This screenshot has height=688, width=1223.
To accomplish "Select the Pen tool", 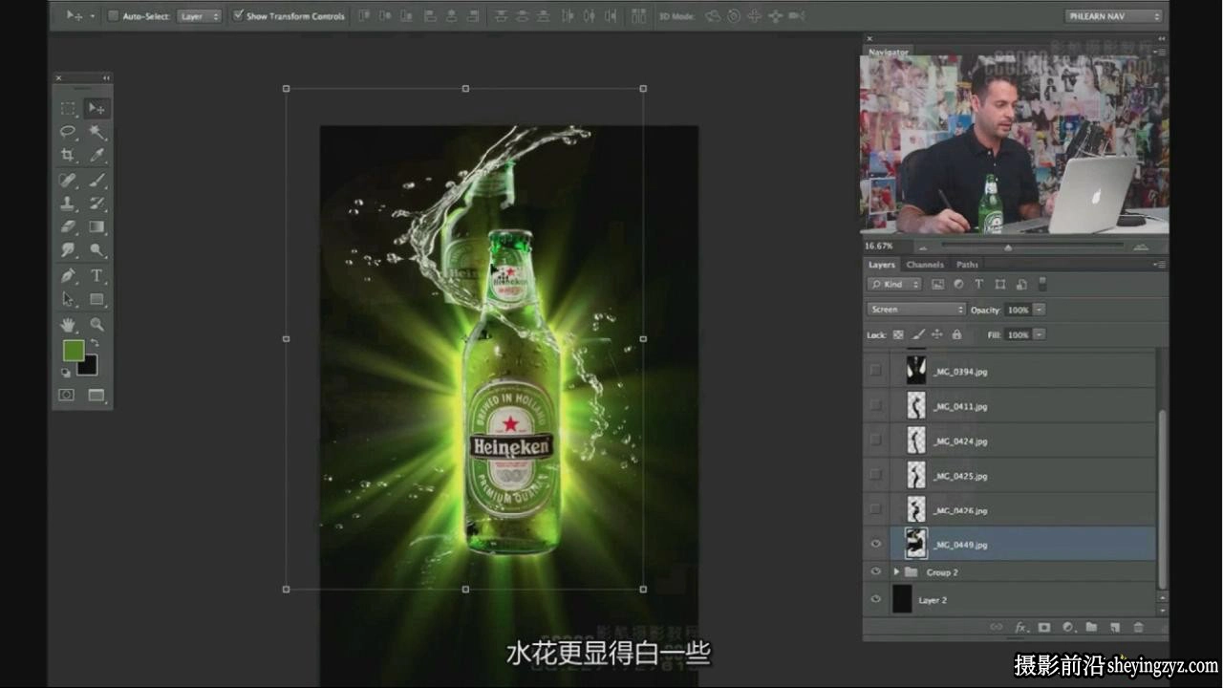I will tap(69, 276).
